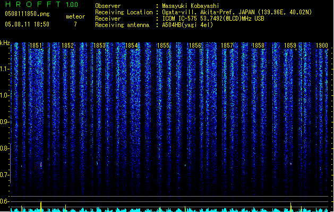This screenshot has width=334, height=212.
Task: Click the 0.8 kHz frequency axis label
Action: (4, 148)
